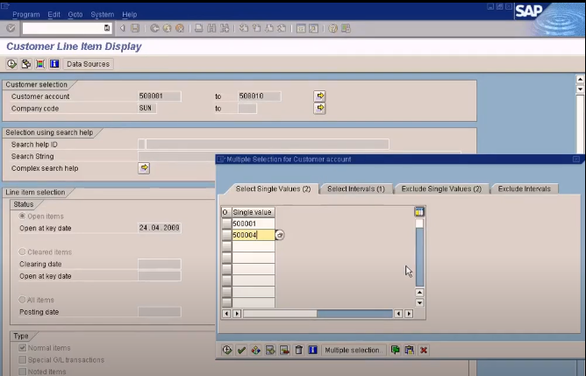Viewport: 586px width, 376px height.
Task: Click the table settings icon above the dialog scrollbar
Action: pos(419,212)
